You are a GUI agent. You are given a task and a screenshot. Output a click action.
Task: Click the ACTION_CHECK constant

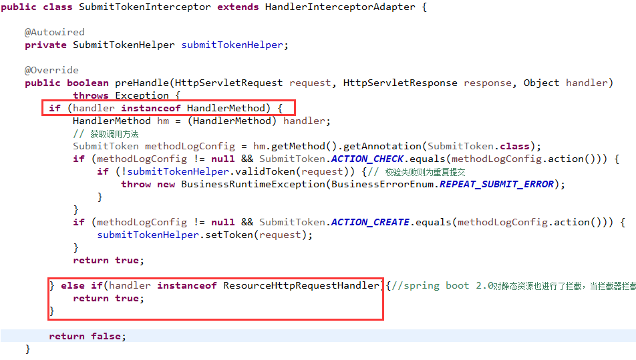click(367, 159)
